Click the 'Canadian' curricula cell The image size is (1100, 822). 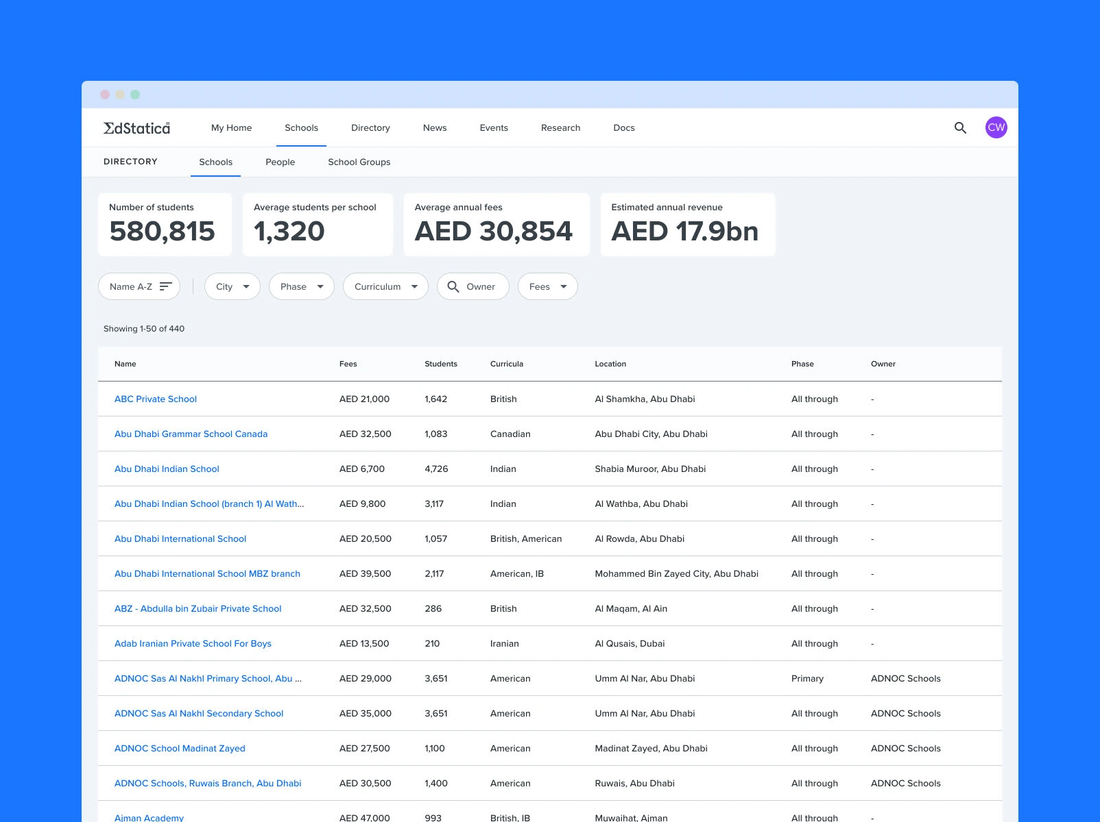(x=510, y=434)
